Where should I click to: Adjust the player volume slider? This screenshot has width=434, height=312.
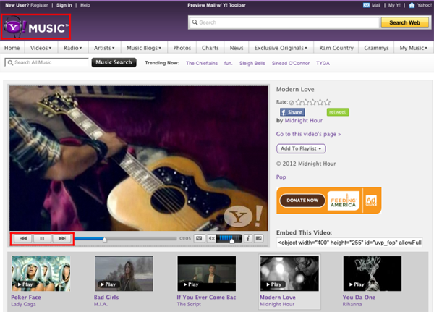[x=229, y=238]
